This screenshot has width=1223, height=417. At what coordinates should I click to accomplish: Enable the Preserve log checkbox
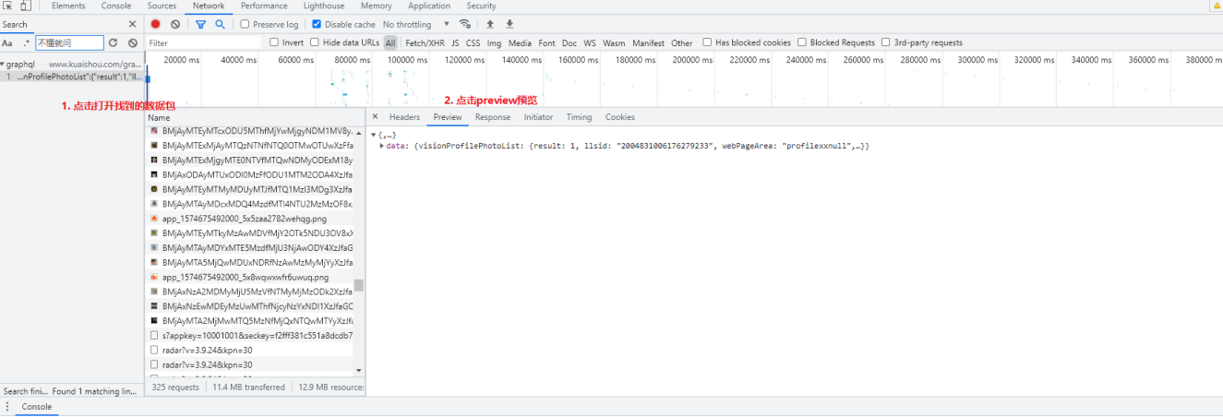point(246,24)
